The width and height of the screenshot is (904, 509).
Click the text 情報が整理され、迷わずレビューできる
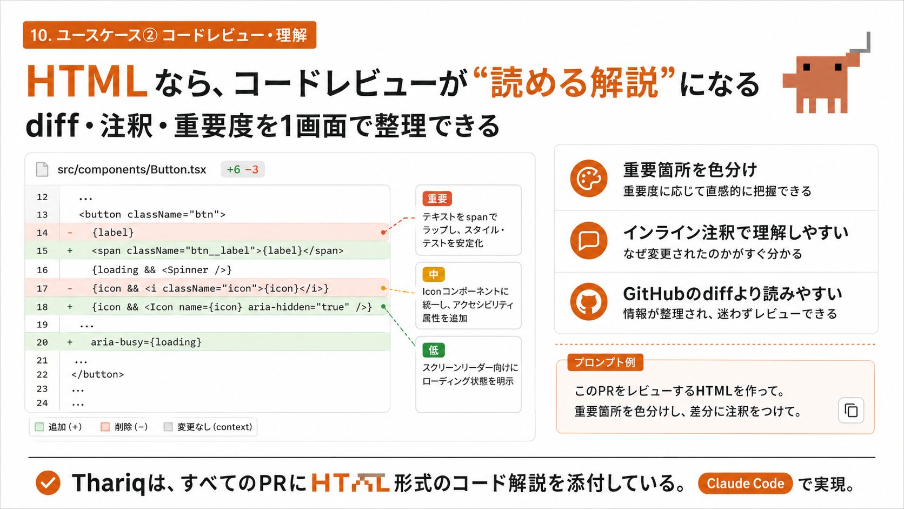click(730, 314)
